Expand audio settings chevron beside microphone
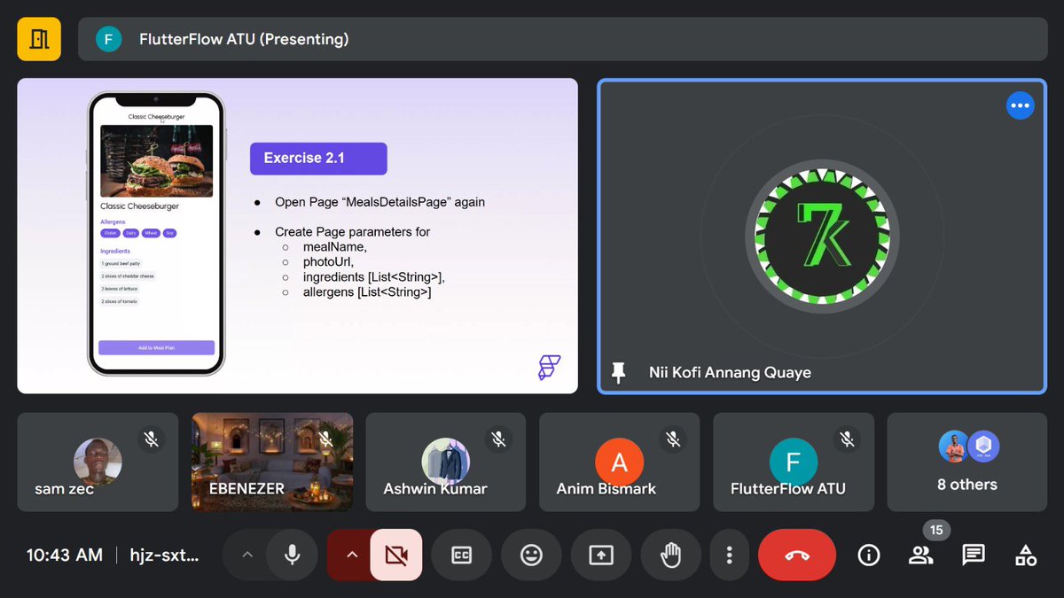This screenshot has width=1064, height=598. point(247,555)
